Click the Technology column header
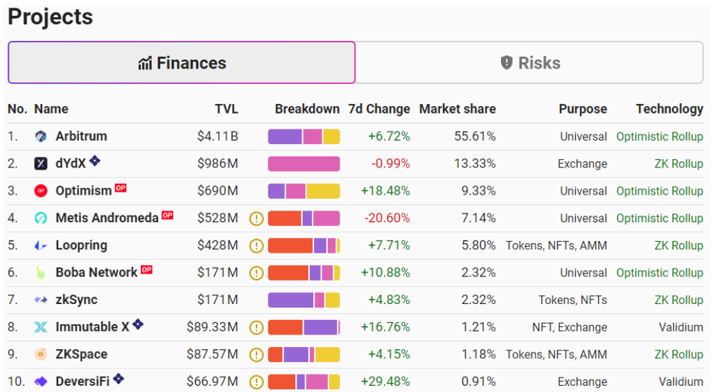This screenshot has height=392, width=711. click(669, 109)
